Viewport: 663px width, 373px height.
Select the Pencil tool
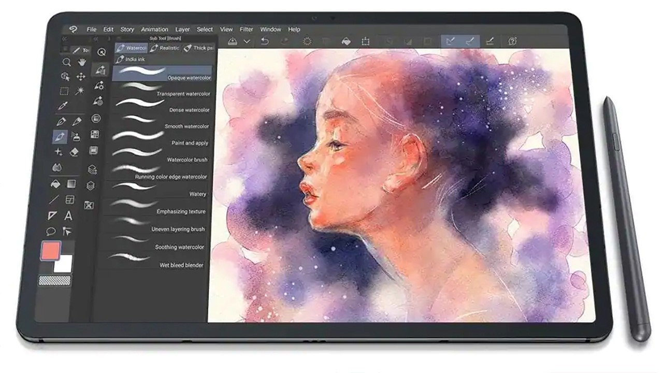click(x=77, y=122)
